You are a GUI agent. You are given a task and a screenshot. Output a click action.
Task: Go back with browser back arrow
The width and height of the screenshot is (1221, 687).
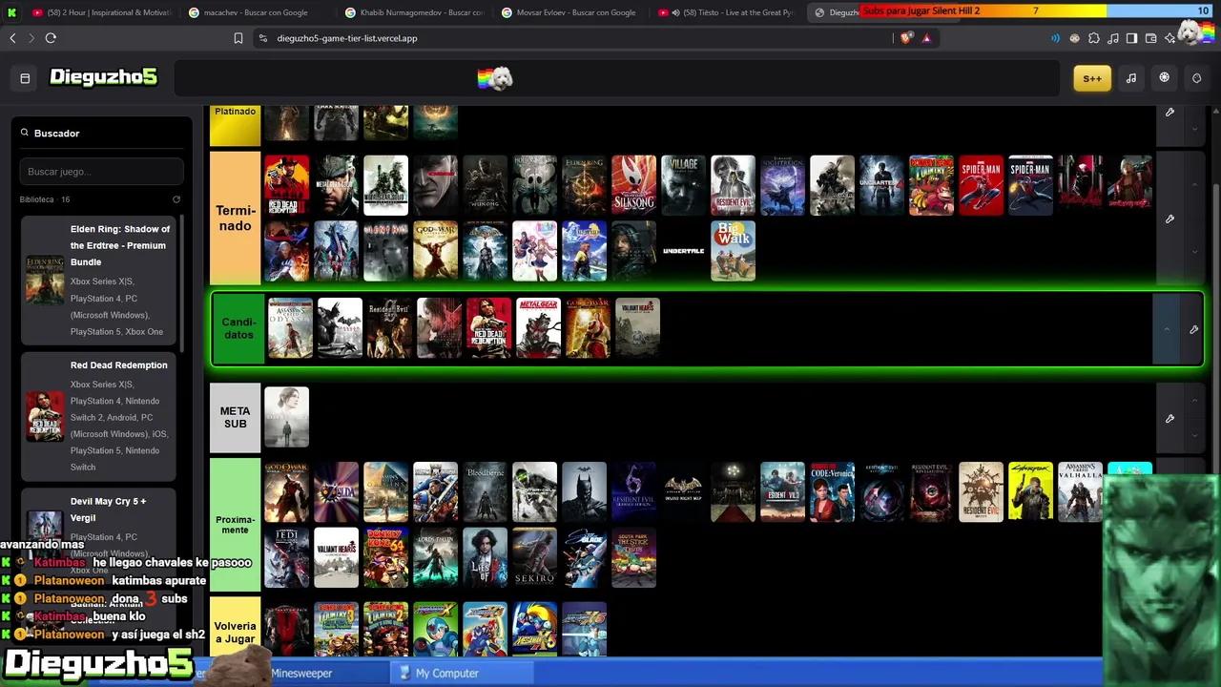[12, 38]
